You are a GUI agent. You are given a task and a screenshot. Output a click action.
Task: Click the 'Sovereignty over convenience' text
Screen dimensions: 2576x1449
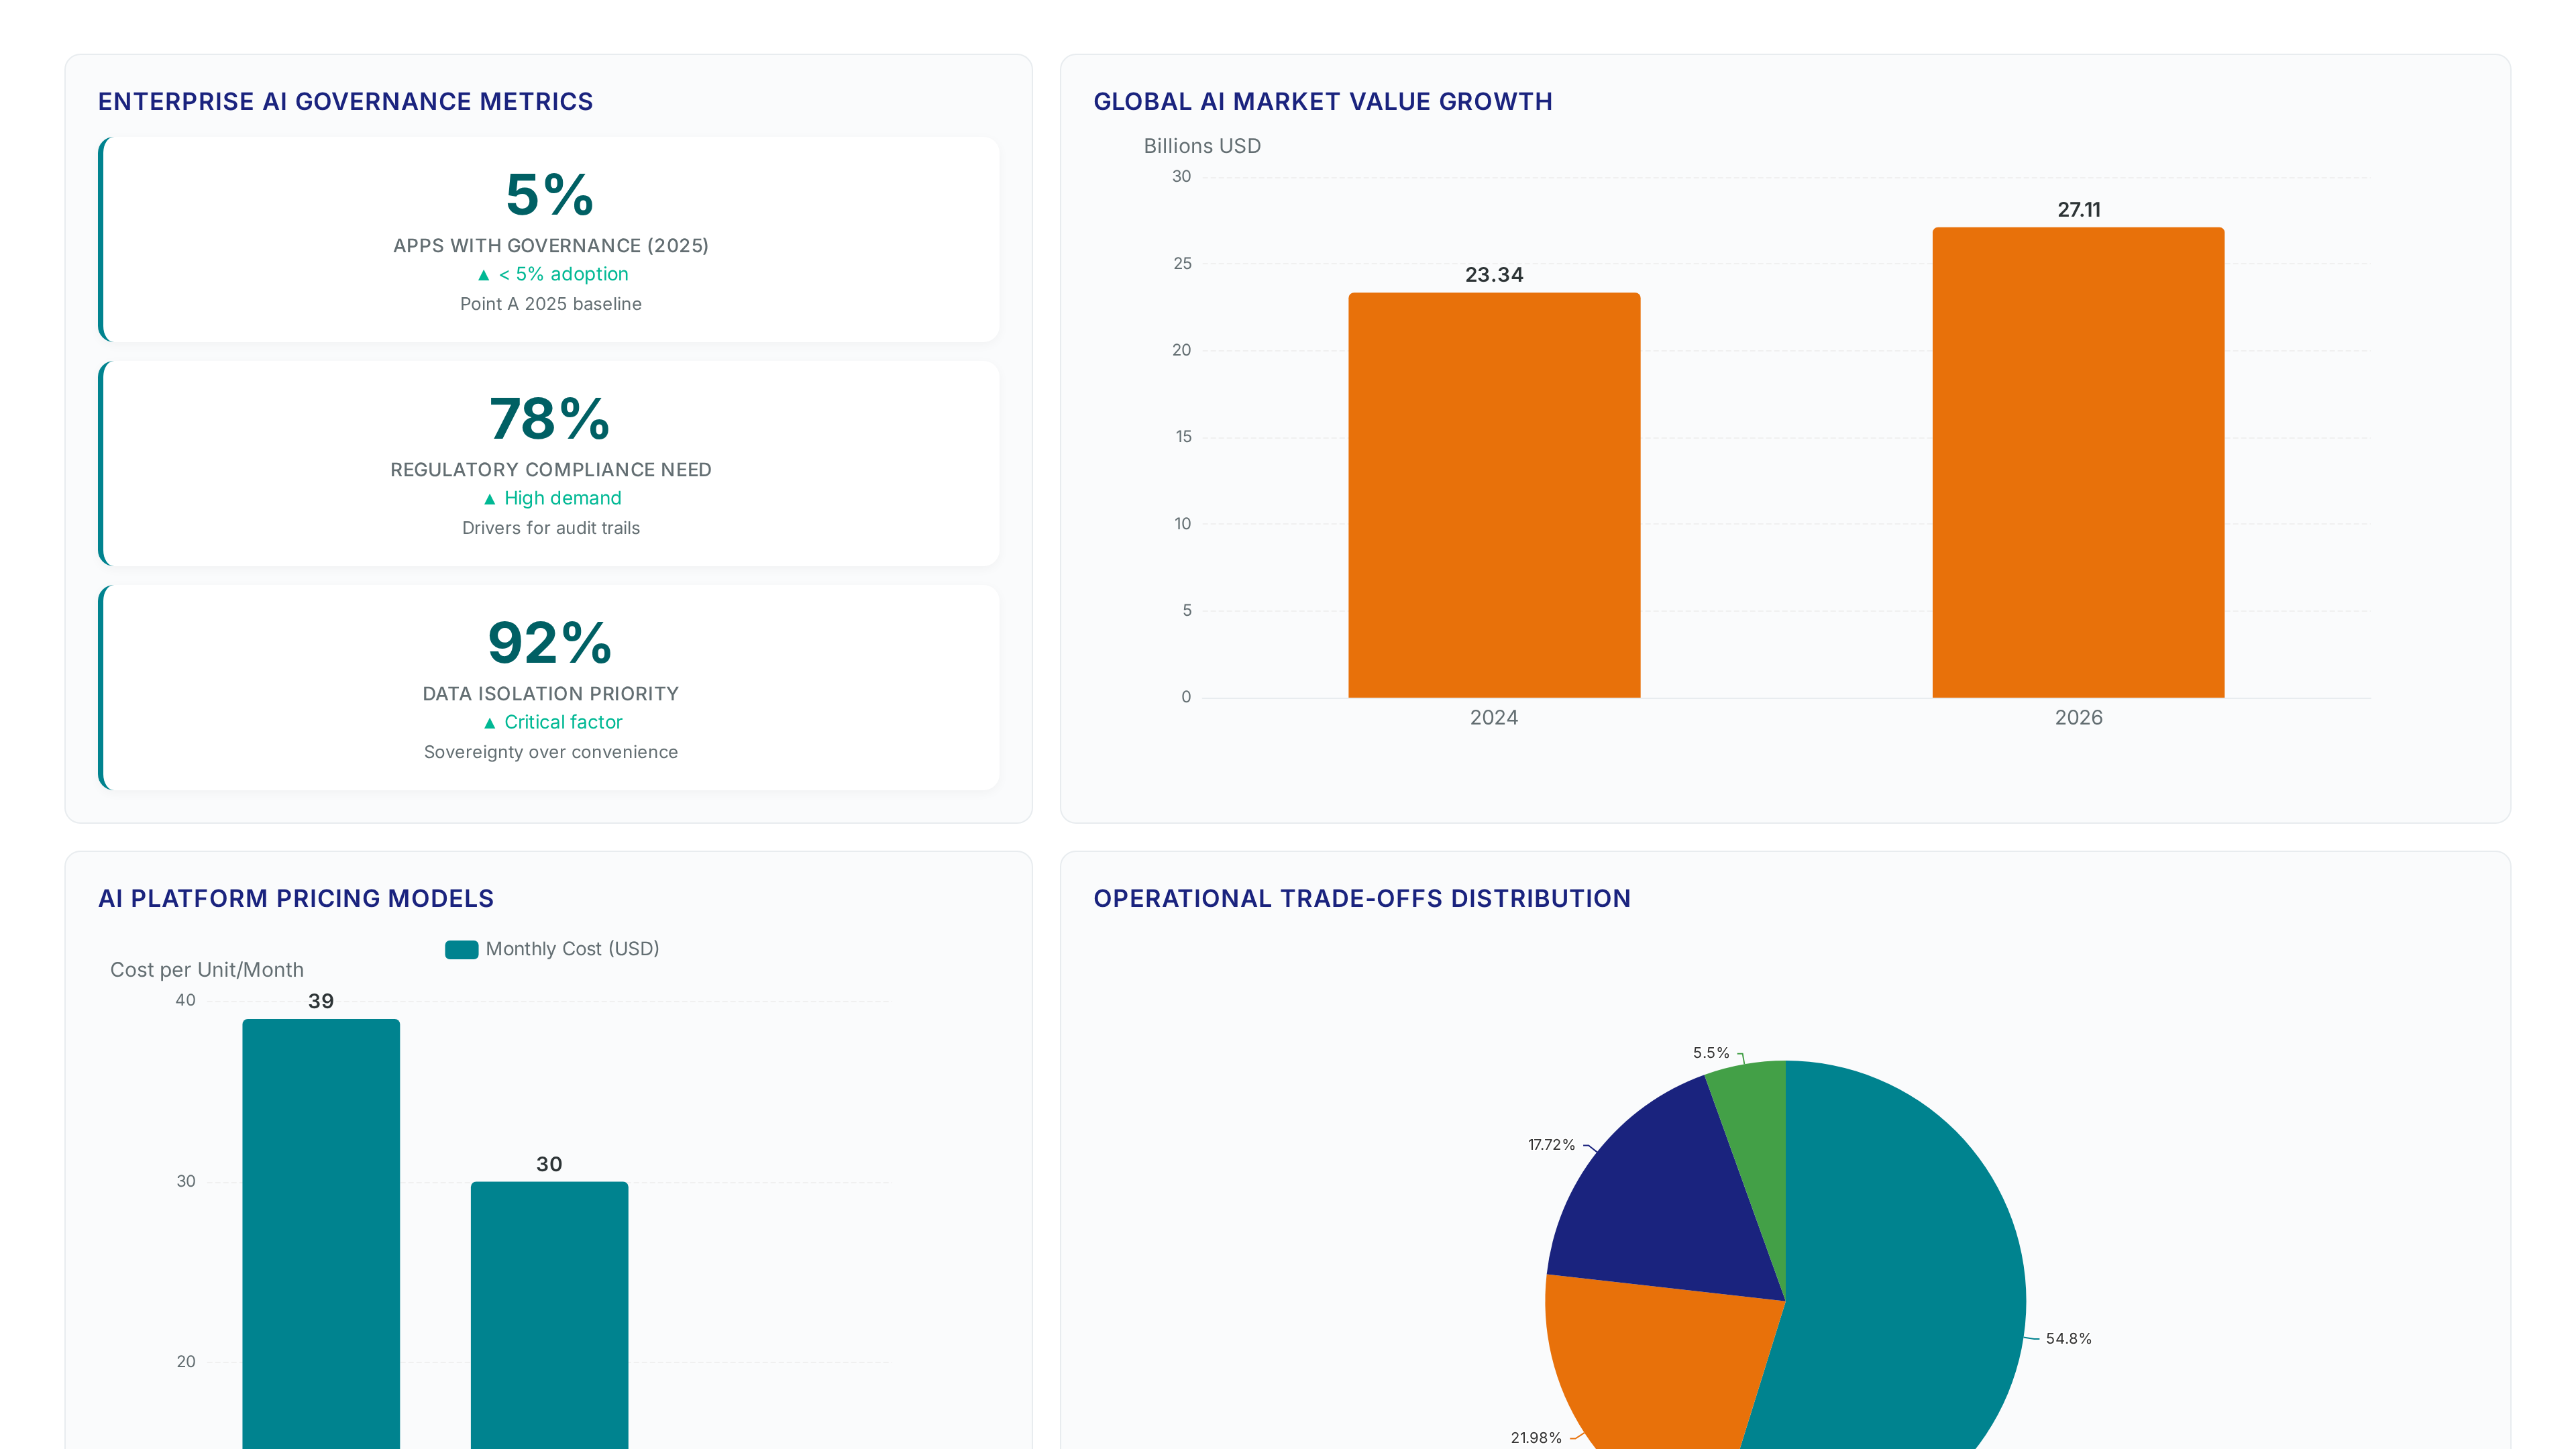(551, 752)
